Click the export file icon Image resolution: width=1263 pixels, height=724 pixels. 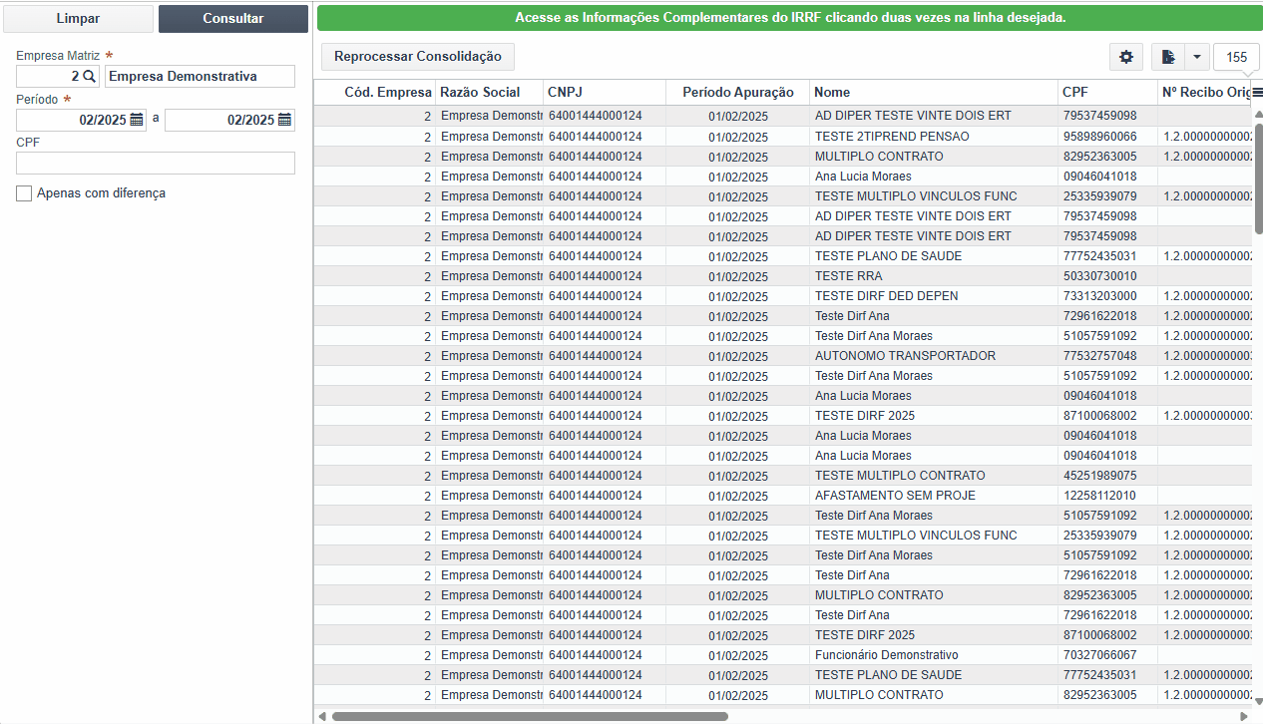pyautogui.click(x=1167, y=57)
